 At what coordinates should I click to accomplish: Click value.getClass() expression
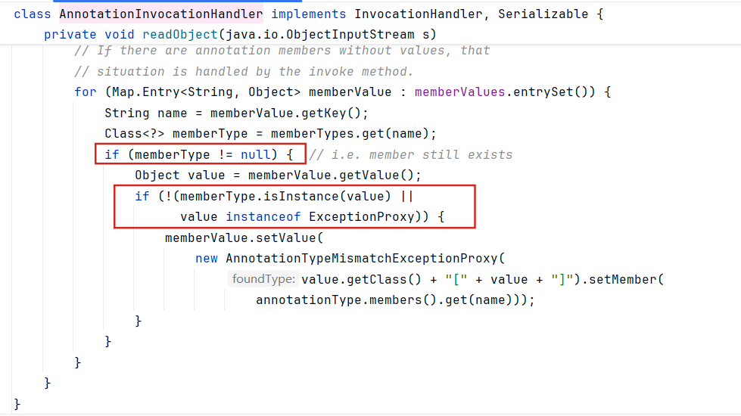(362, 279)
